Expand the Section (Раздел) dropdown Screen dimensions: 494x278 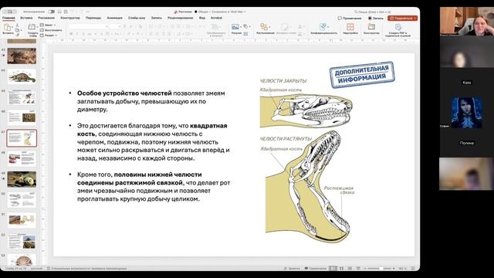point(49,36)
